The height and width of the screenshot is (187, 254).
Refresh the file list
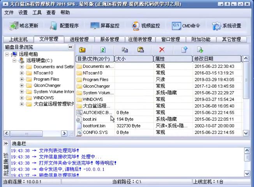click(x=103, y=50)
